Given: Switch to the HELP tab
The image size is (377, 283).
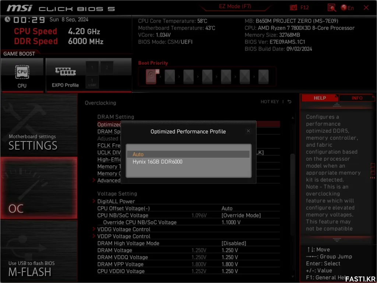Looking at the screenshot, I should click(x=320, y=98).
